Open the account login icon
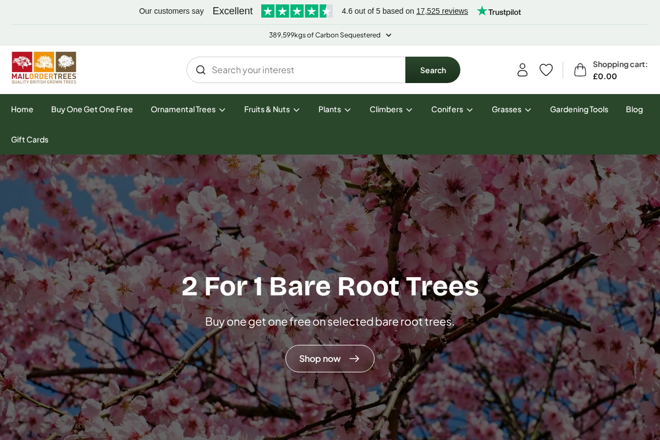This screenshot has height=440, width=660. coord(522,69)
